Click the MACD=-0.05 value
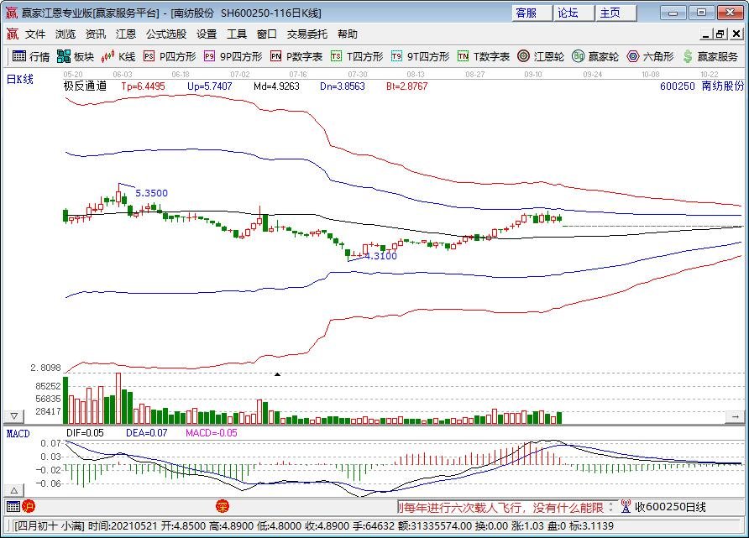 [x=211, y=433]
